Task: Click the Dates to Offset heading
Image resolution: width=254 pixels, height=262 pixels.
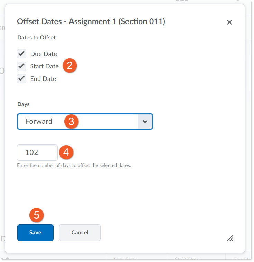Action: tap(36, 37)
